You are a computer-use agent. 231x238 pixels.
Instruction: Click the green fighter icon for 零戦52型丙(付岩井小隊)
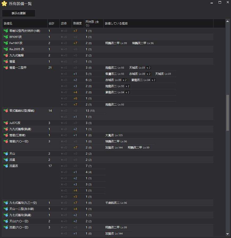point(6,31)
